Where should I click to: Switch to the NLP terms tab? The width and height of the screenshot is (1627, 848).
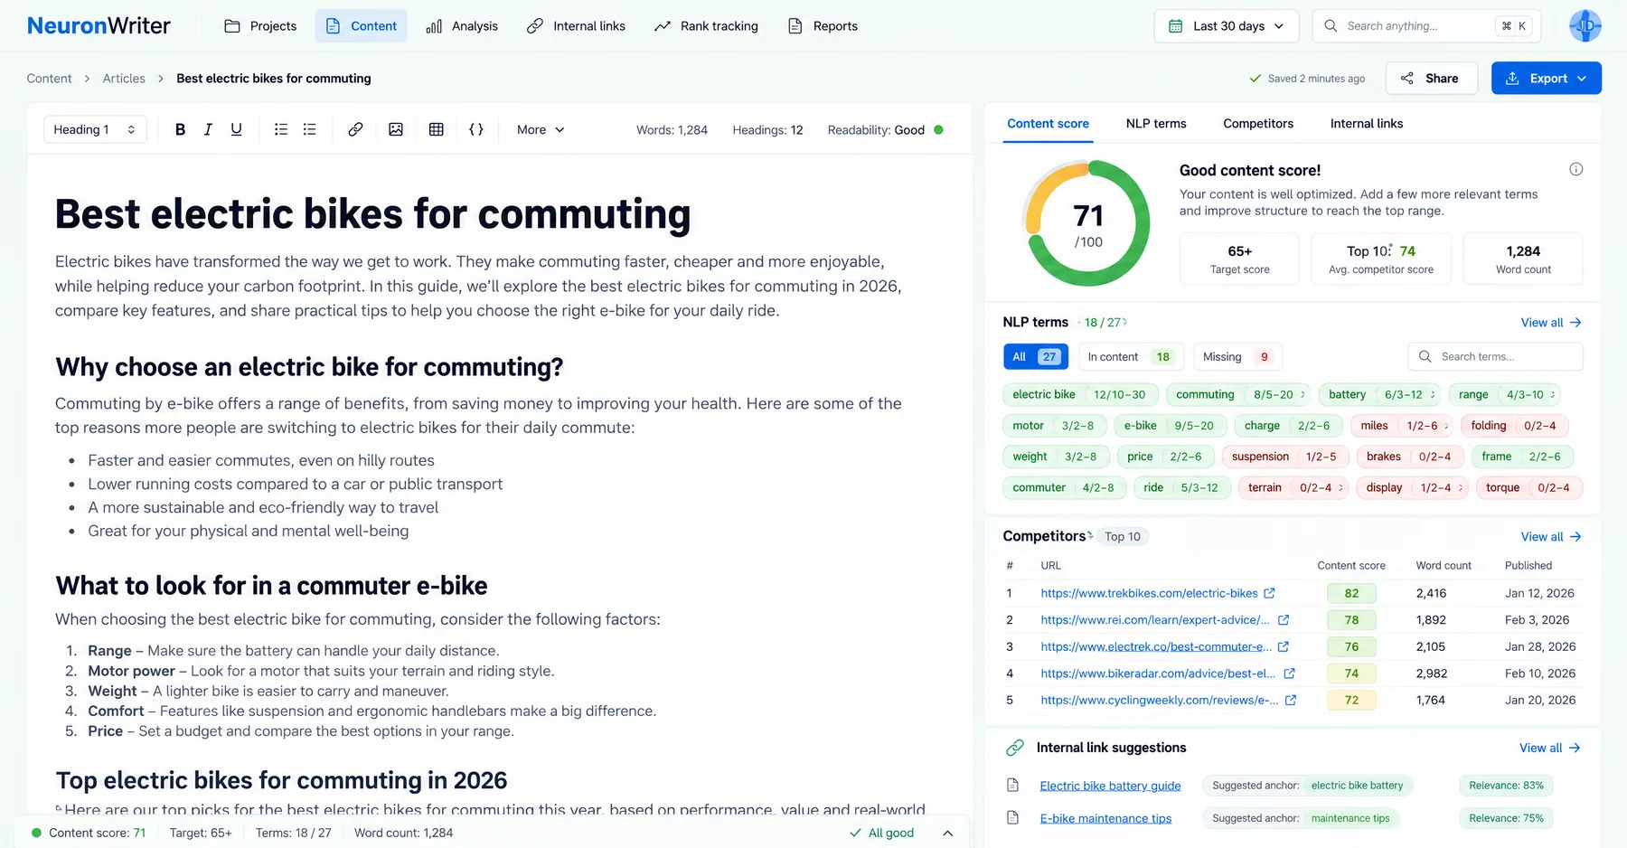point(1156,124)
